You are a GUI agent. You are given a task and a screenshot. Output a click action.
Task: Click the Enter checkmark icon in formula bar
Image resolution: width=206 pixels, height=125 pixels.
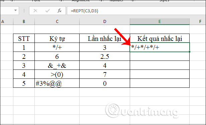47,11
